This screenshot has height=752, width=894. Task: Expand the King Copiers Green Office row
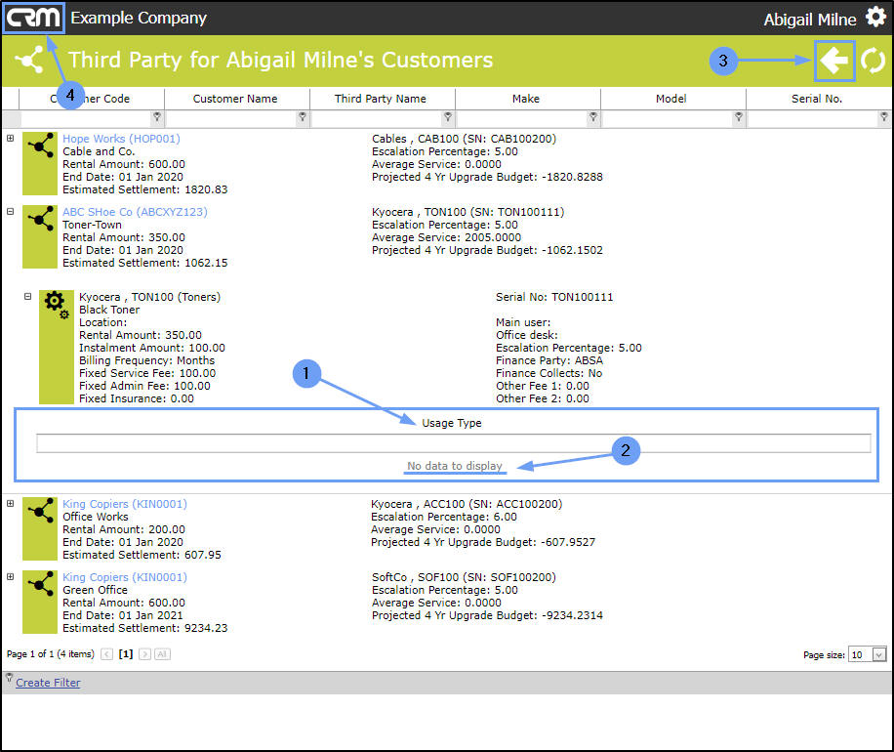coord(11,576)
